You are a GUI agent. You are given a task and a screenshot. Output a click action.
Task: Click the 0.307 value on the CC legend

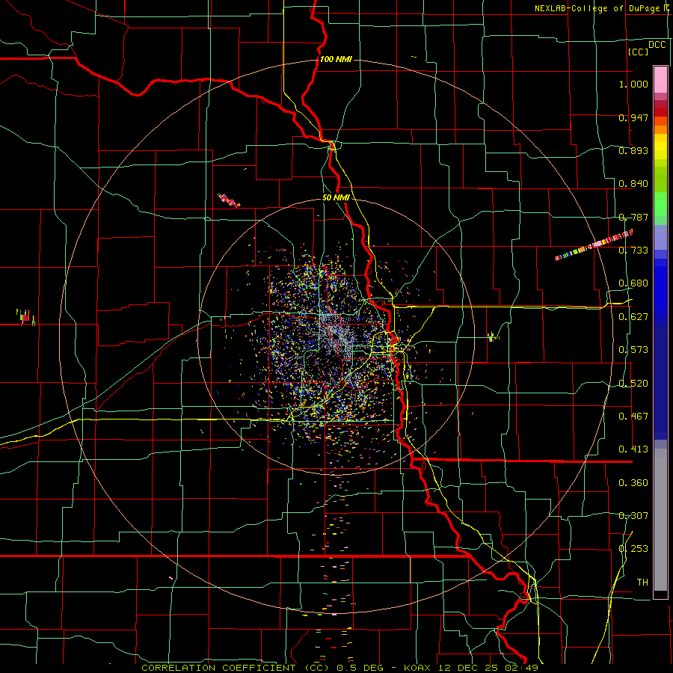633,516
